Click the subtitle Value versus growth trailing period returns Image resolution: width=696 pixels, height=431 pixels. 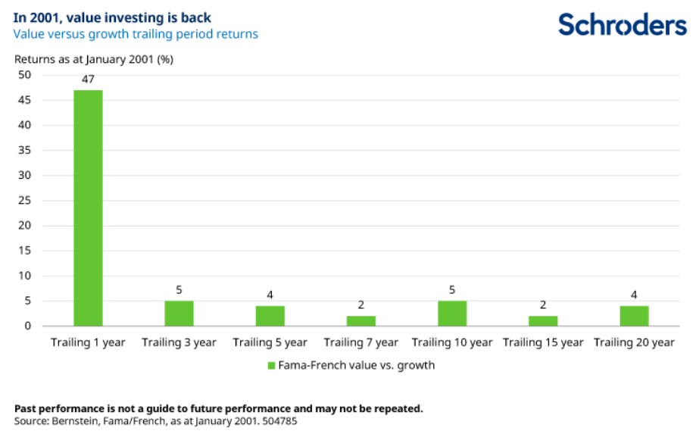136,34
